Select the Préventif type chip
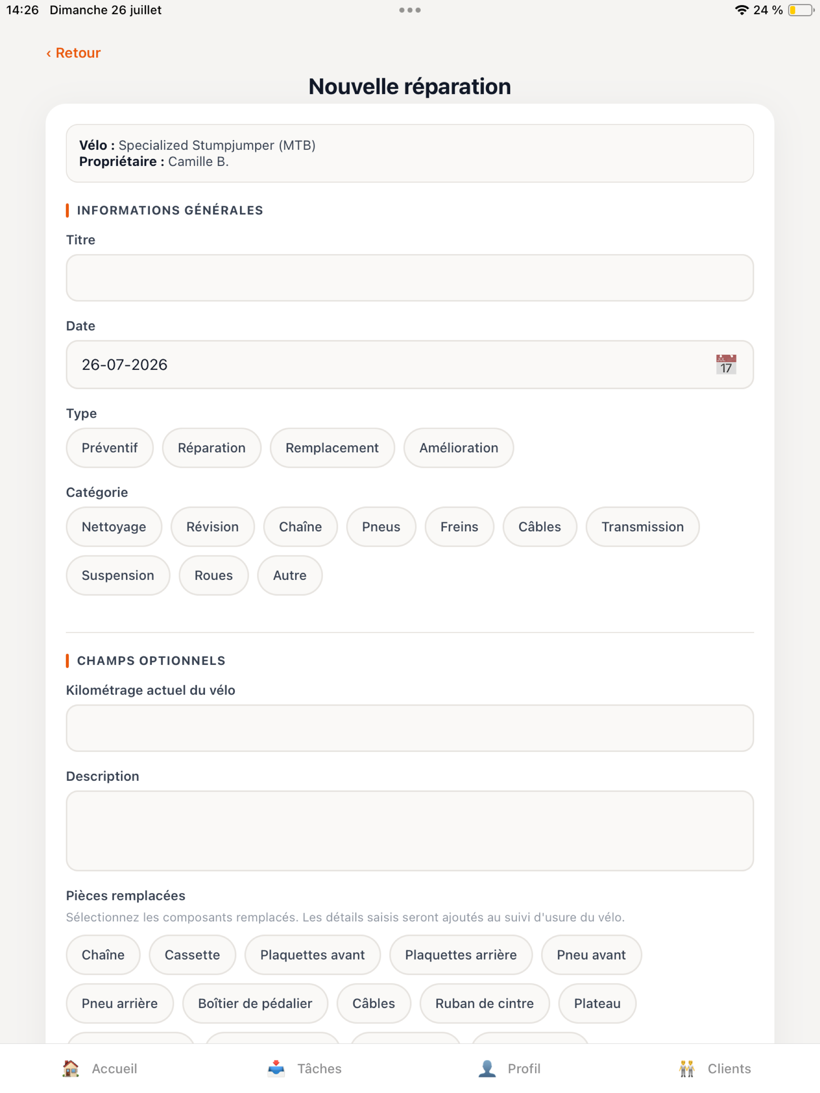This screenshot has width=820, height=1093. pyautogui.click(x=110, y=448)
